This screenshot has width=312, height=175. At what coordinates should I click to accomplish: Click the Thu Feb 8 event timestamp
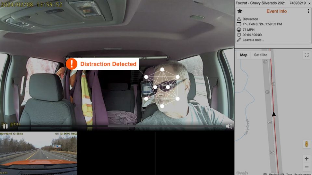tap(262, 24)
